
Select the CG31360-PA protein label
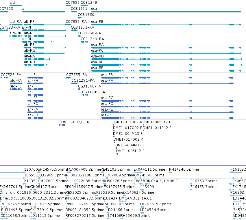tap(90, 86)
